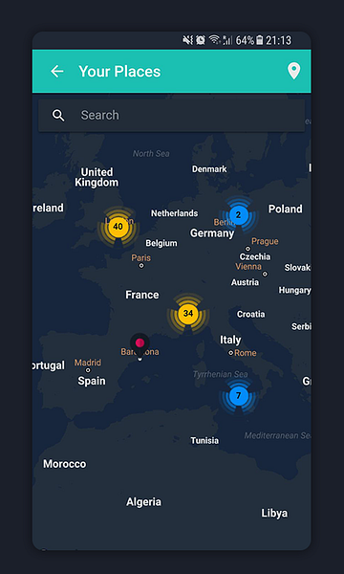Open the blue cluster marker labeled 7
The image size is (344, 574).
pos(239,395)
